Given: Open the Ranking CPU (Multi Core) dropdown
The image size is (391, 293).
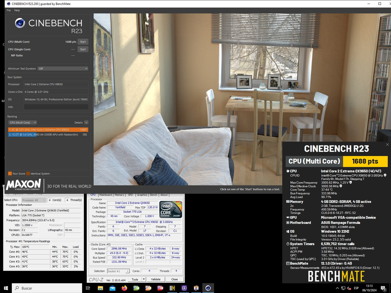Looking at the screenshot, I should (23, 122).
